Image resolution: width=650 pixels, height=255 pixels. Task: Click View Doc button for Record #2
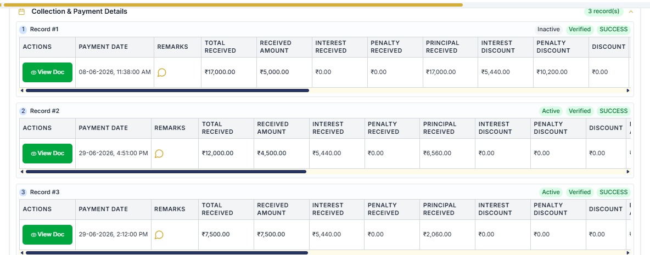click(48, 154)
